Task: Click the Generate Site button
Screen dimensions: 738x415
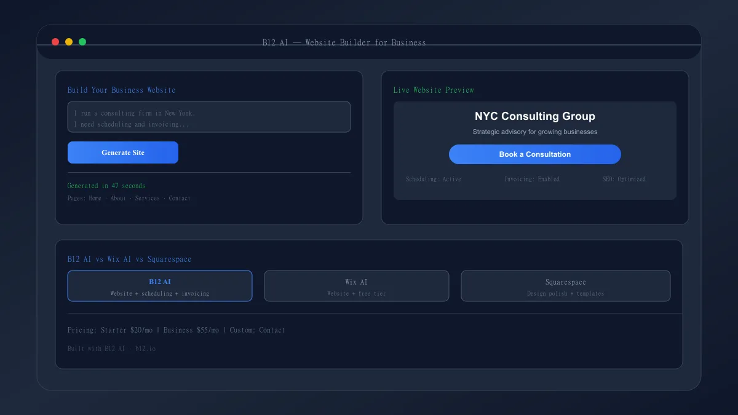Action: (x=123, y=152)
